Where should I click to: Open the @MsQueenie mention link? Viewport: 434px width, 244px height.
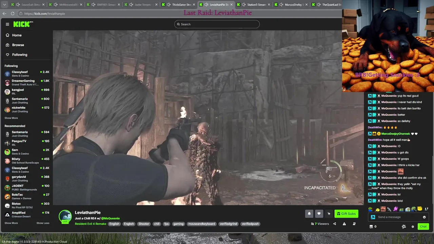tap(110, 218)
